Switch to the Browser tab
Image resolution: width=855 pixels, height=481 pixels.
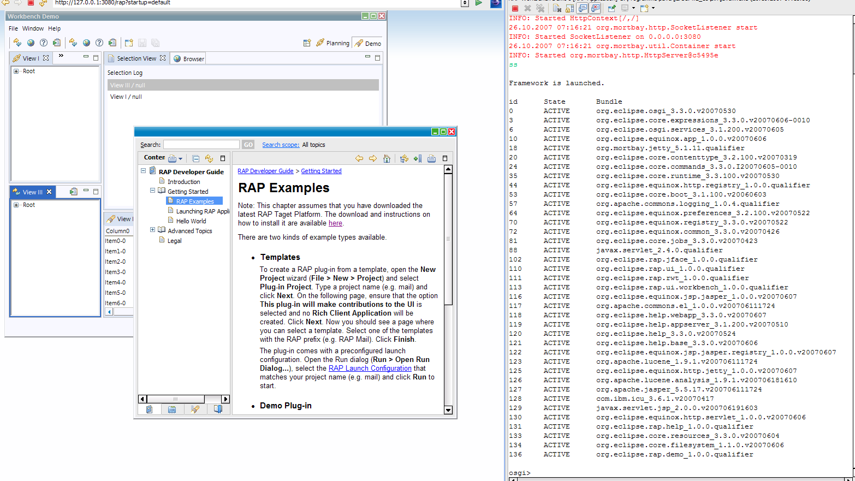tap(189, 59)
